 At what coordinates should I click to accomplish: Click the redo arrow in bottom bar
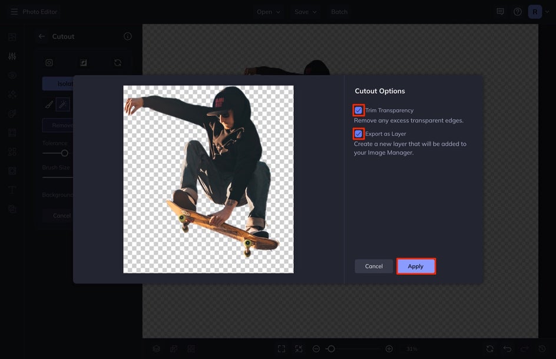click(x=524, y=349)
